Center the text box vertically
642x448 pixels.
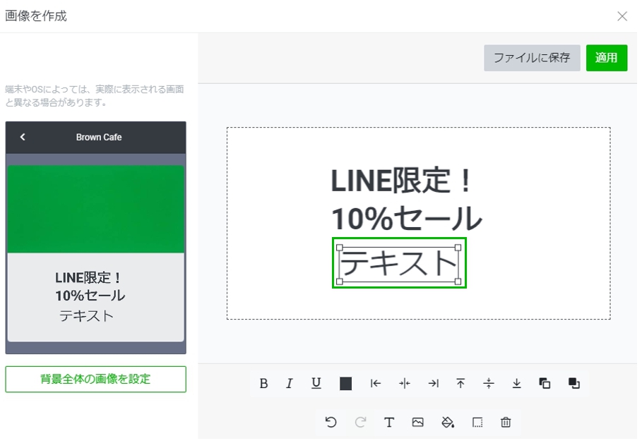[x=489, y=384]
